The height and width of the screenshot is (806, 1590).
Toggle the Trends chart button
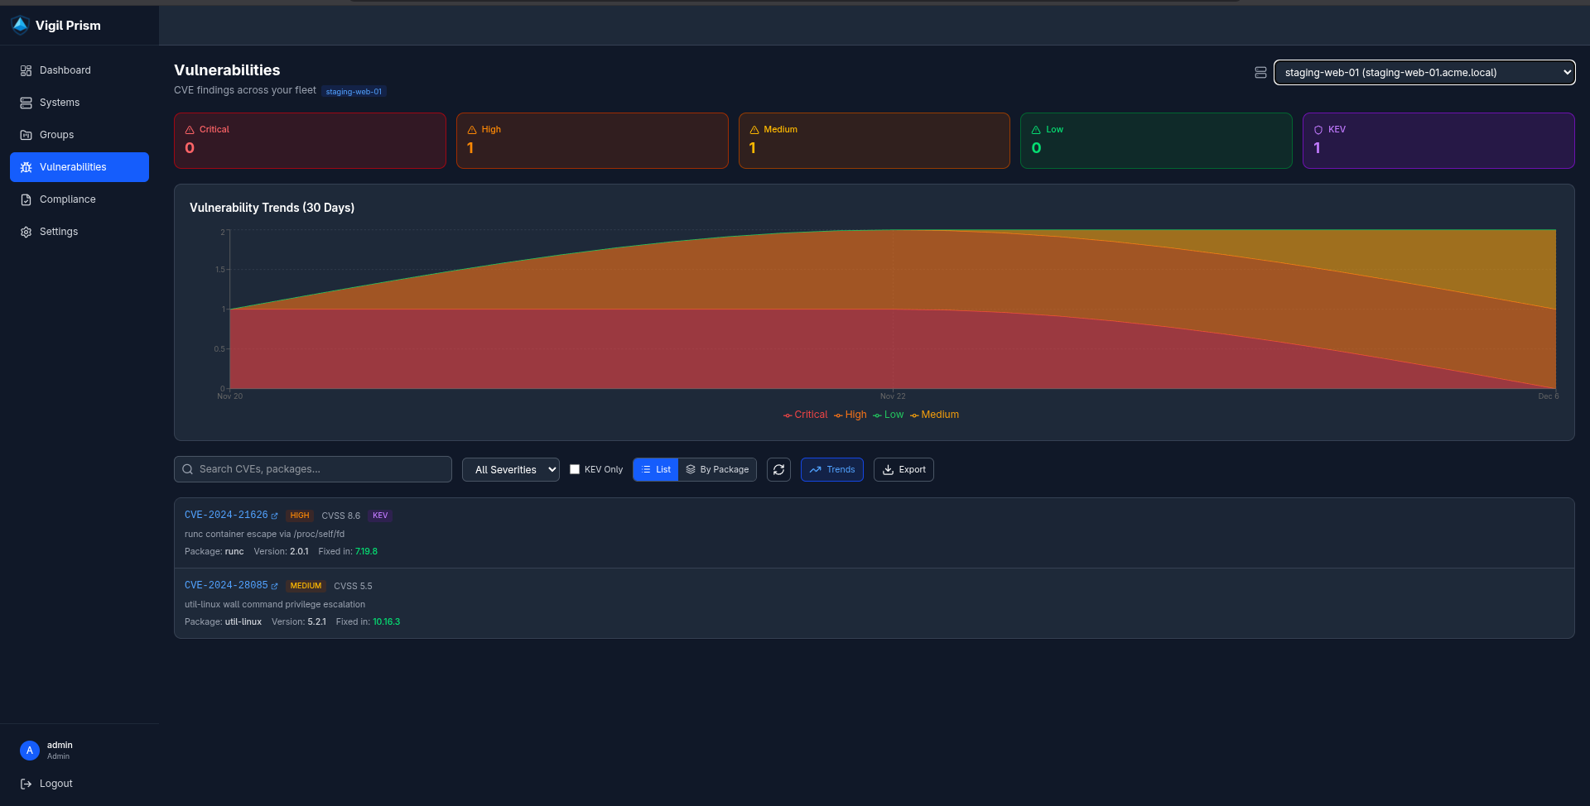click(x=831, y=470)
